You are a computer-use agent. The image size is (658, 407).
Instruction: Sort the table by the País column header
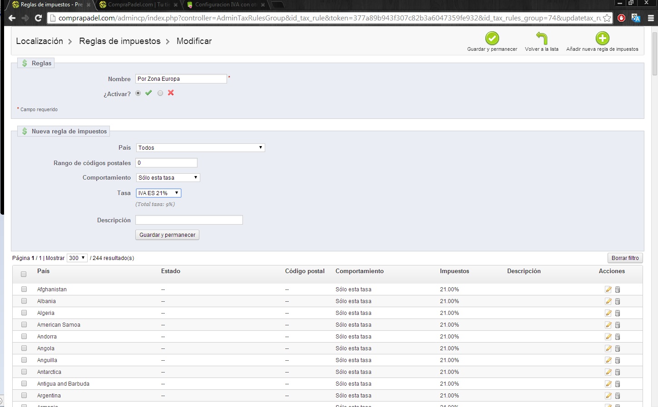click(44, 271)
